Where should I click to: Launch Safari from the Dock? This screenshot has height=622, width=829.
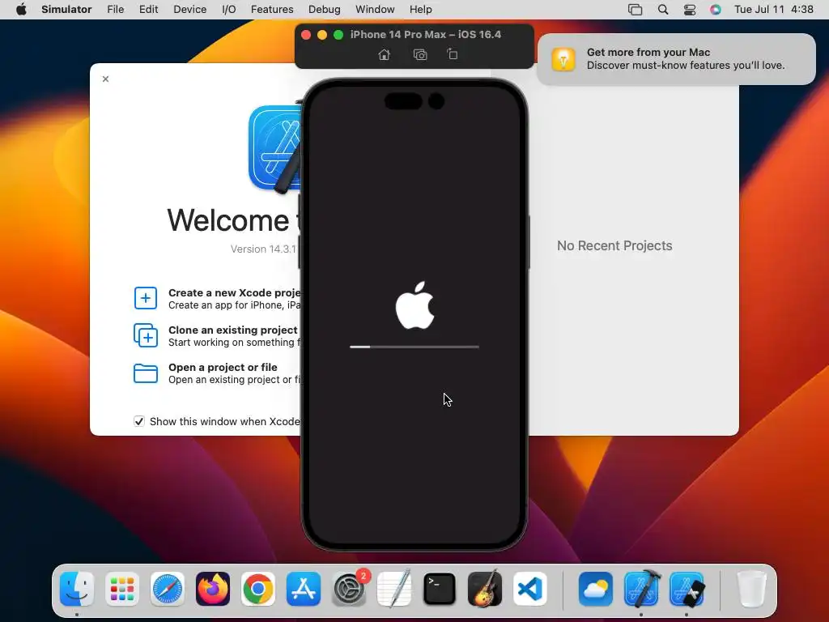pyautogui.click(x=168, y=589)
